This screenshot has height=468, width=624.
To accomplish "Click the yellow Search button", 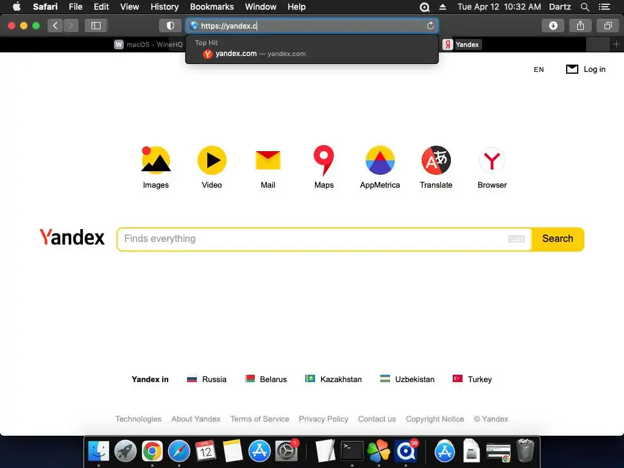I will (558, 239).
